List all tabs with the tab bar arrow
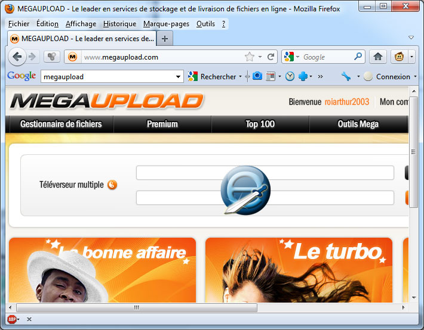This screenshot has height=330, width=424. pyautogui.click(x=411, y=38)
